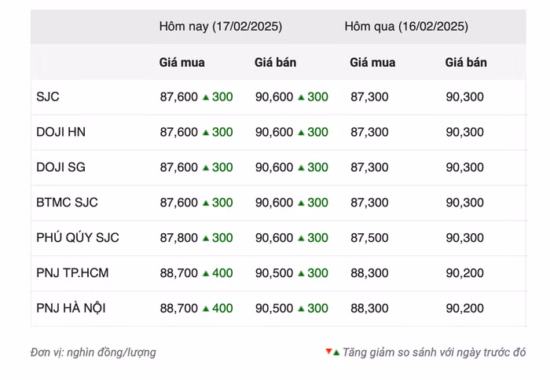Click the PNJ HÀ NỘI row label

[71, 309]
